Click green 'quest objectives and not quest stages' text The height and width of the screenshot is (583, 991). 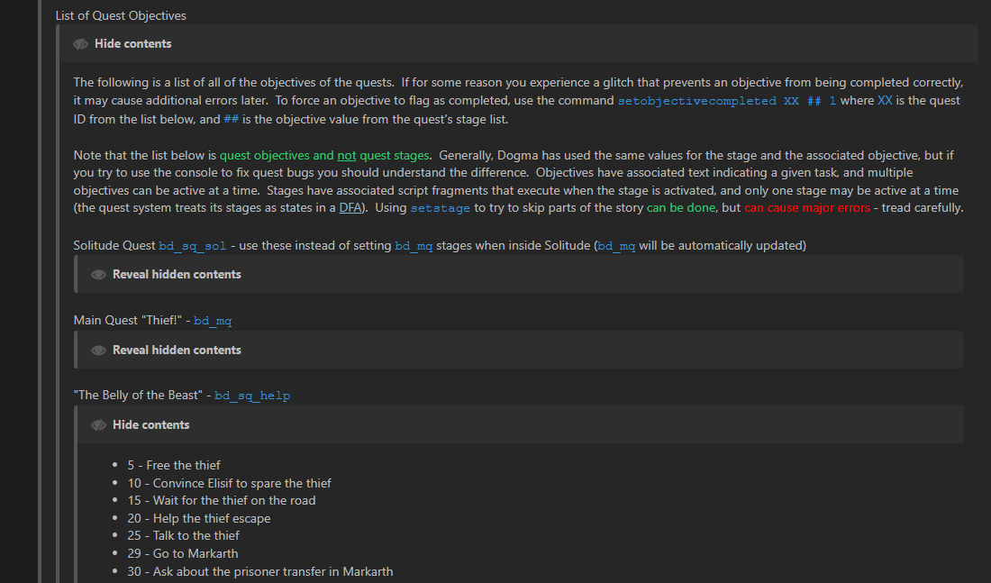click(x=324, y=156)
